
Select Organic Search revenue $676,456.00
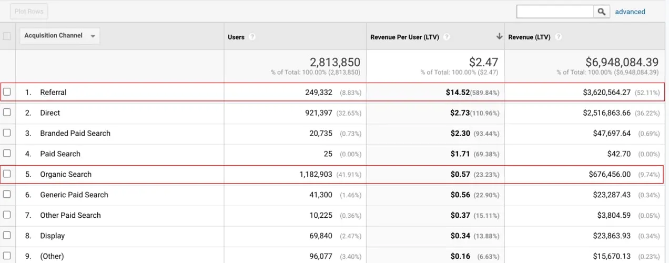[609, 174]
